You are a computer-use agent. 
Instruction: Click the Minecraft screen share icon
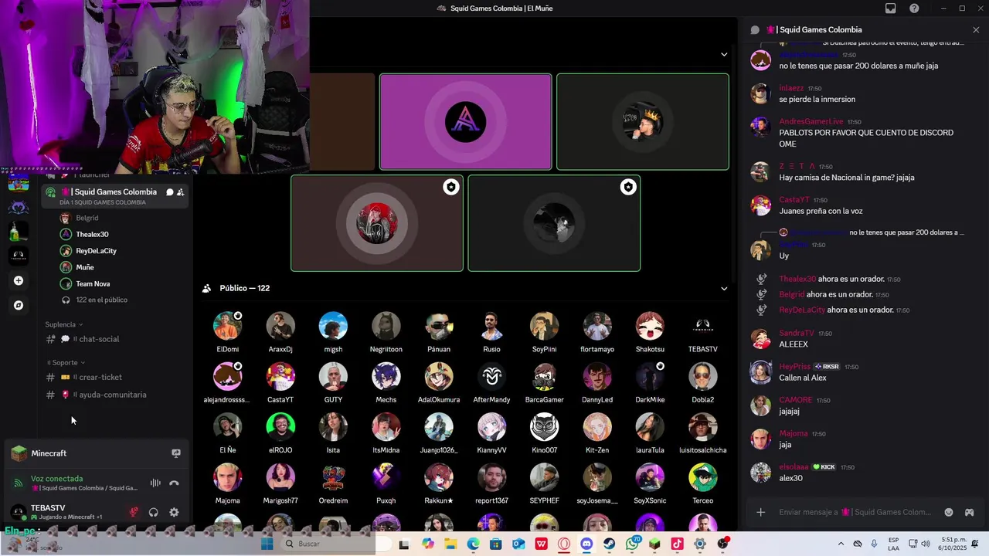[x=176, y=453]
